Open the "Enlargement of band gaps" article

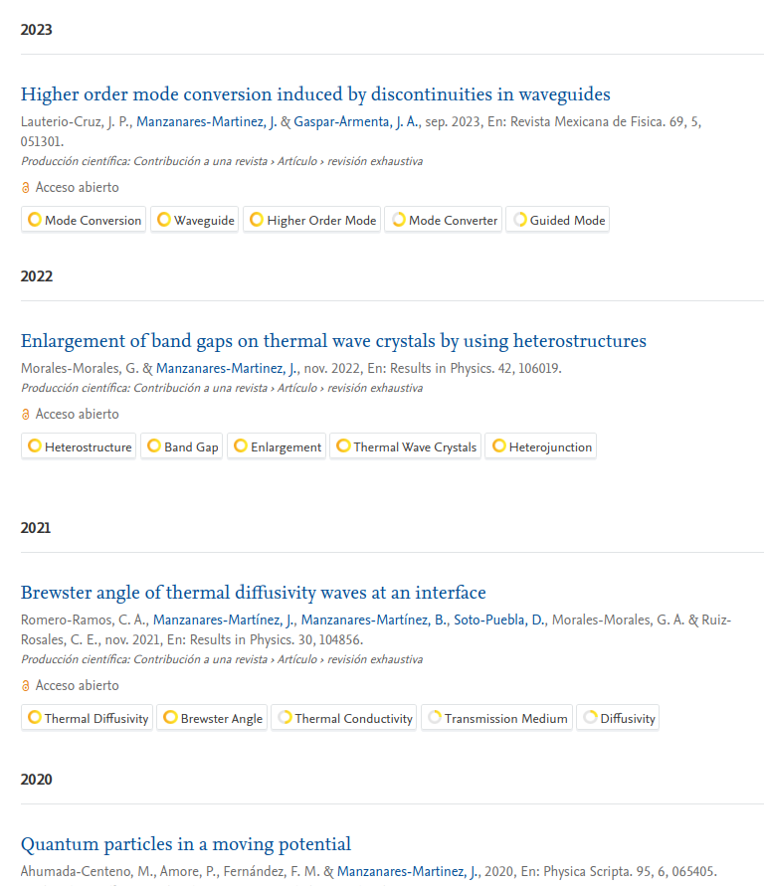point(333,341)
